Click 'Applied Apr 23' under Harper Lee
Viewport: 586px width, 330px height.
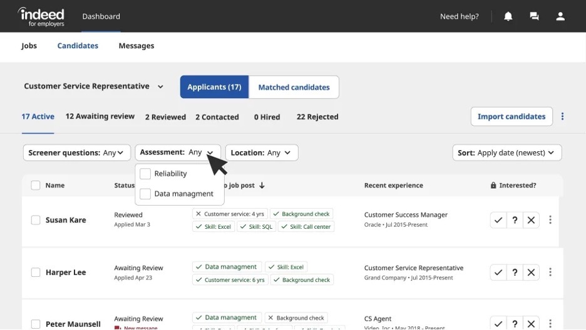point(133,277)
